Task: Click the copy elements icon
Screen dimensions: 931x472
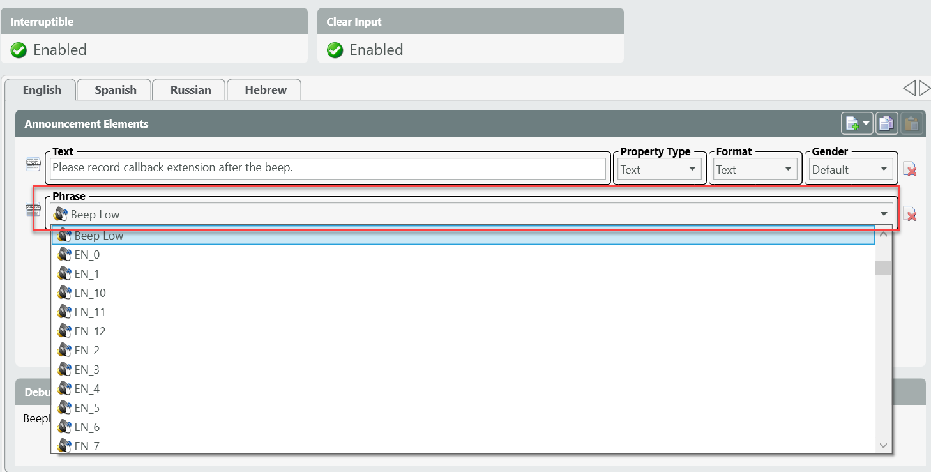Action: (886, 124)
